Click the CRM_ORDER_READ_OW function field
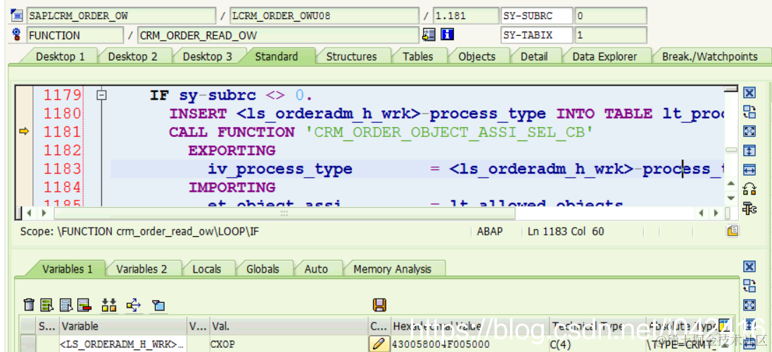 point(278,35)
